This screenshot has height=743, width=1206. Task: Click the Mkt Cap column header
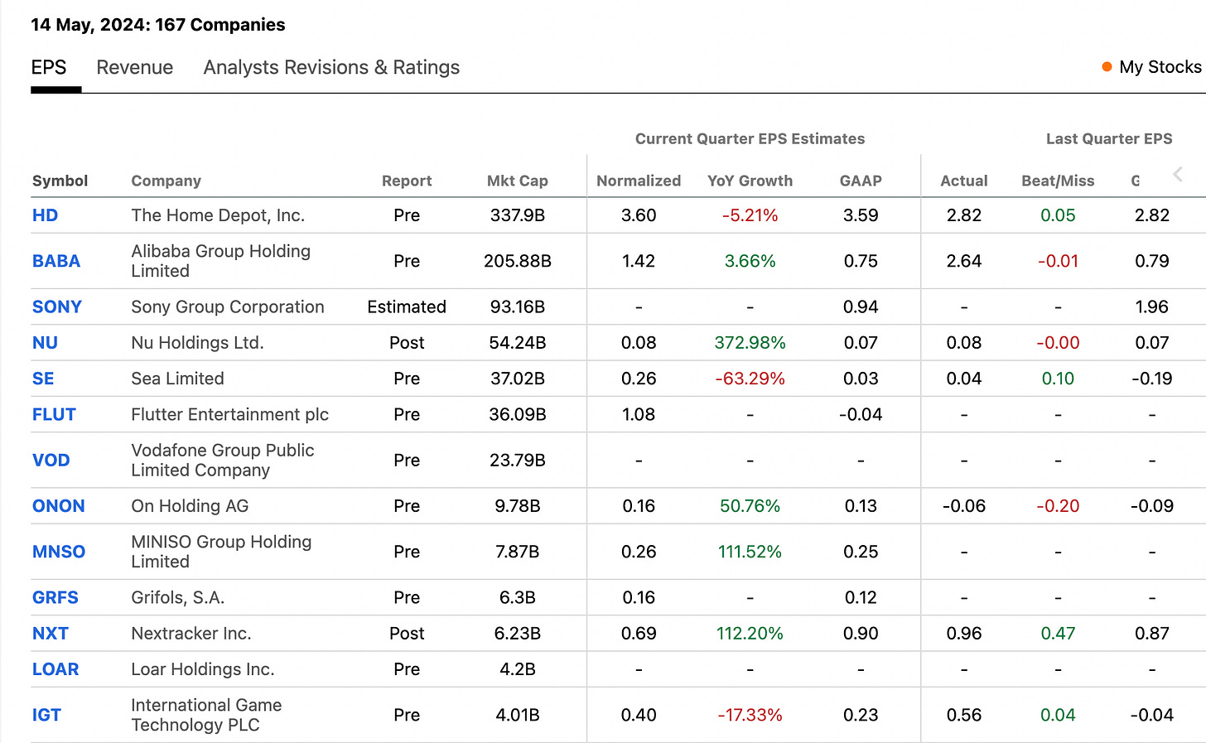[518, 181]
